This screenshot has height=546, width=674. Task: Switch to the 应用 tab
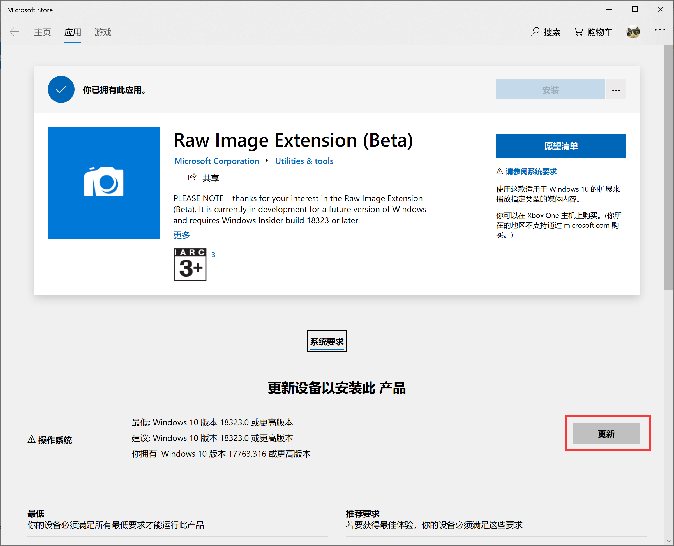pyautogui.click(x=73, y=32)
